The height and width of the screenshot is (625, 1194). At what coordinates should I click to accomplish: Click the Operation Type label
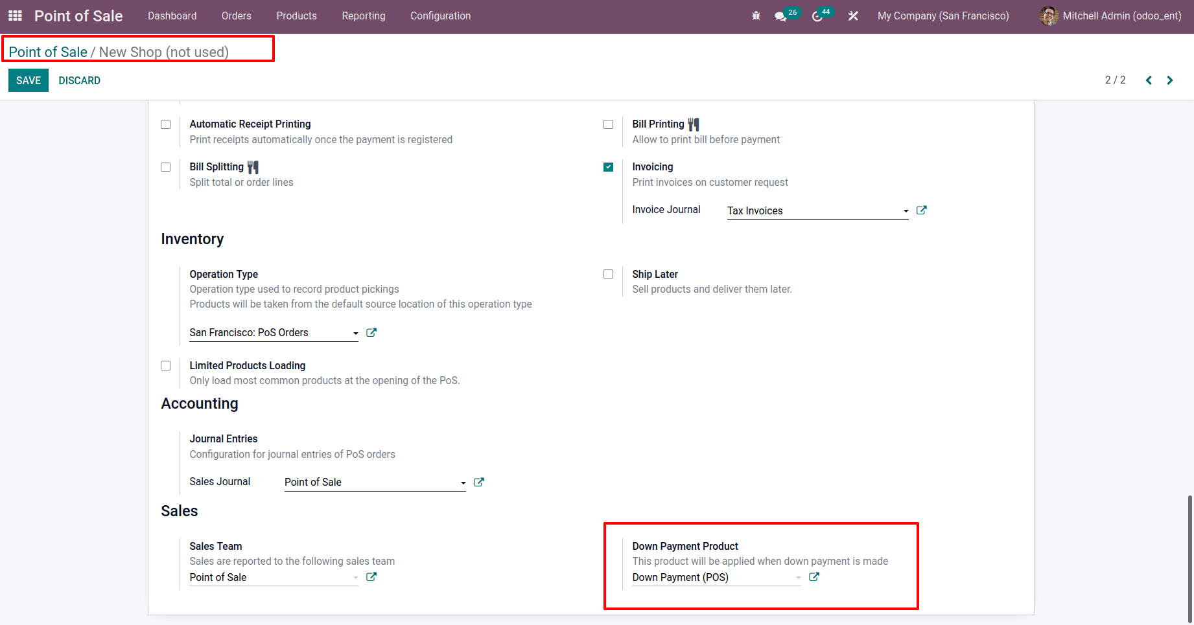coord(224,275)
